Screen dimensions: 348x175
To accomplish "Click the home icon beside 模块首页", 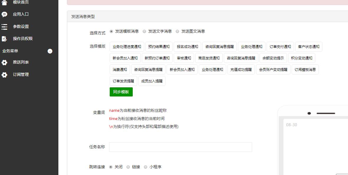I will (x=4, y=2).
